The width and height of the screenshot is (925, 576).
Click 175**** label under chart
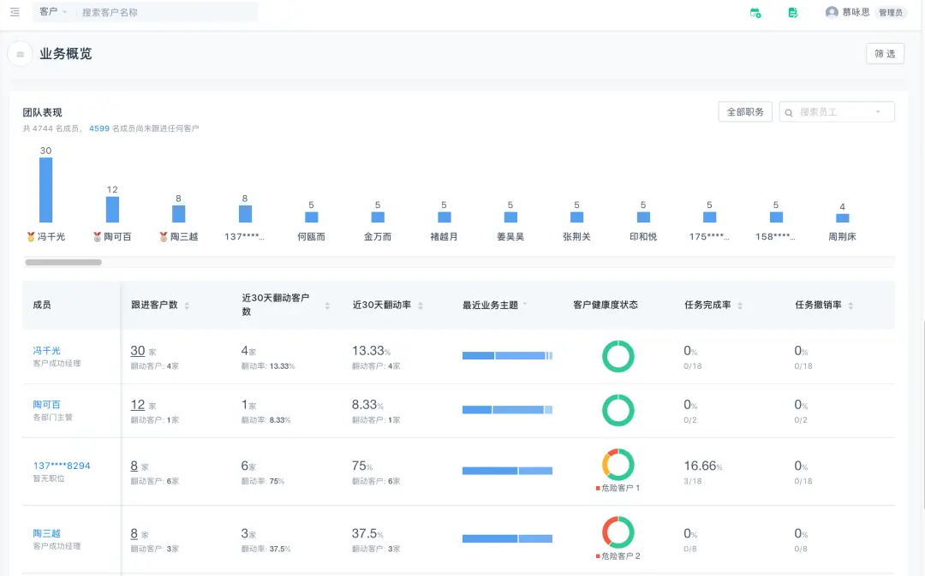click(x=709, y=236)
